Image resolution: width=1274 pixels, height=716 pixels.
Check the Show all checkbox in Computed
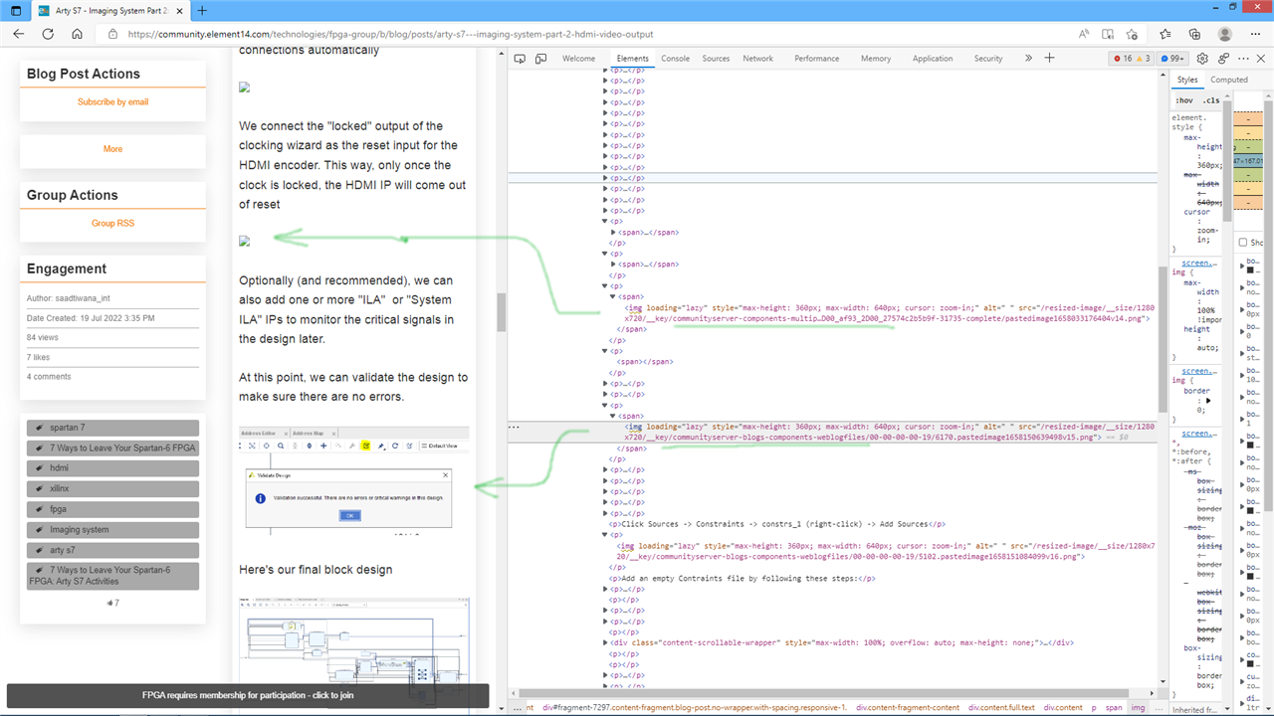click(x=1243, y=243)
